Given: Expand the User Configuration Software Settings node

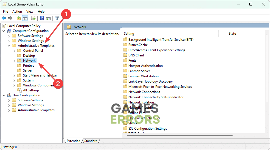Looking at the screenshot, I should pyautogui.click(x=9, y=100).
